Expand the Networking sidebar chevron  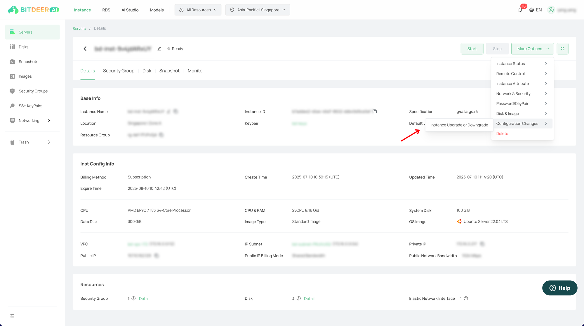[49, 121]
